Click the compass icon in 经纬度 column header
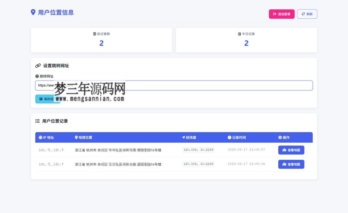Image resolution: width=348 pixels, height=213 pixels. 184,137
